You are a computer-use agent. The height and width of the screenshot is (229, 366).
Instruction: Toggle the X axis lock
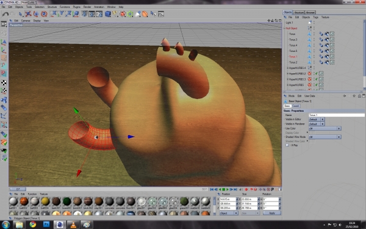click(54, 14)
